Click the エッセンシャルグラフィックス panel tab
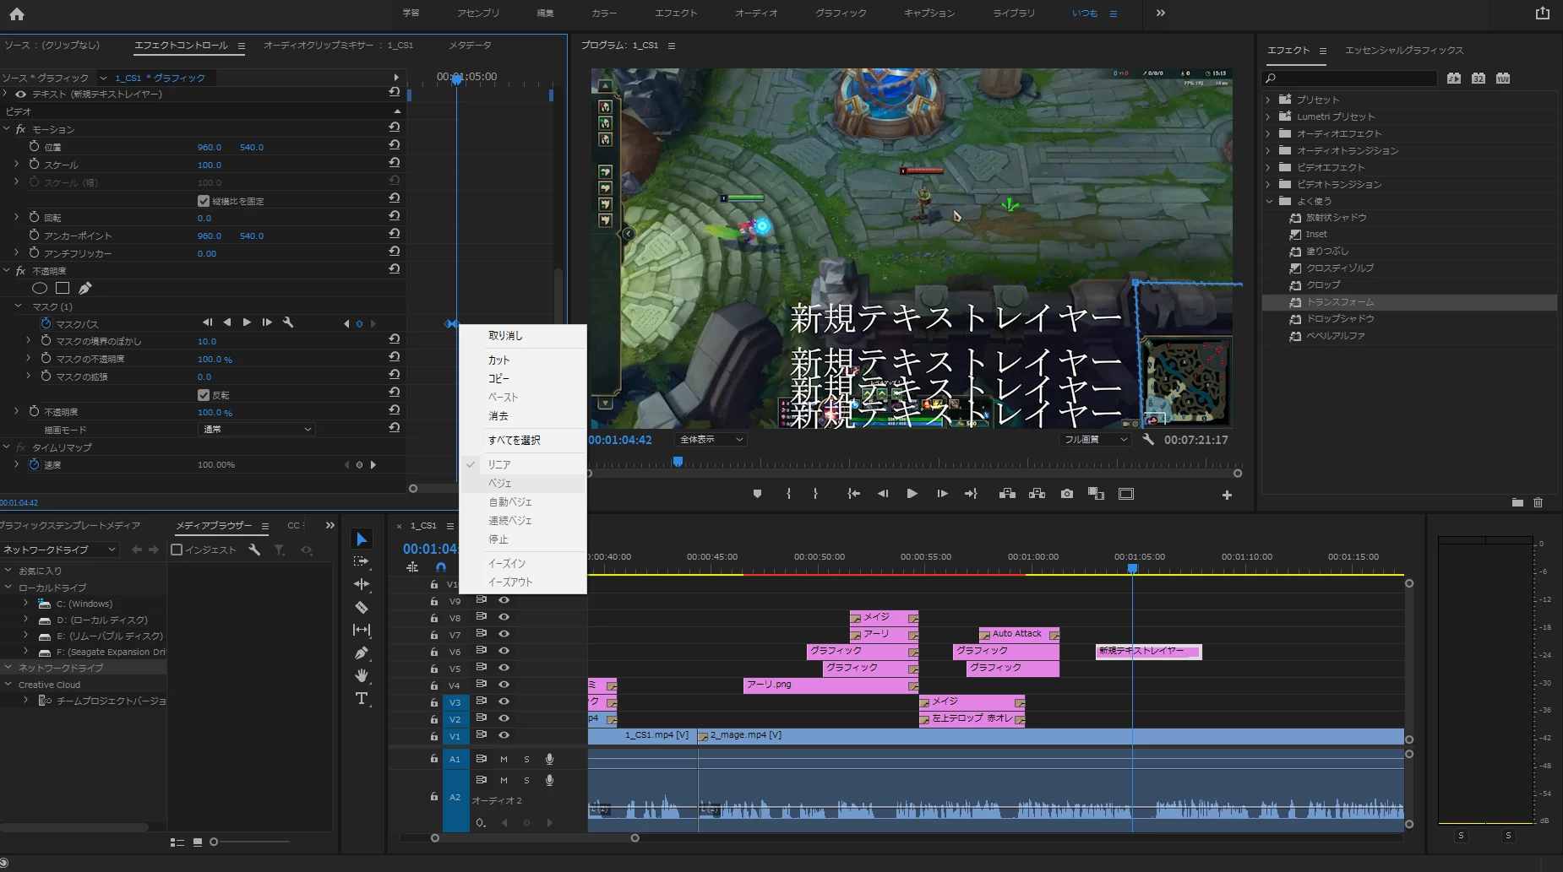This screenshot has width=1563, height=872. [1404, 51]
